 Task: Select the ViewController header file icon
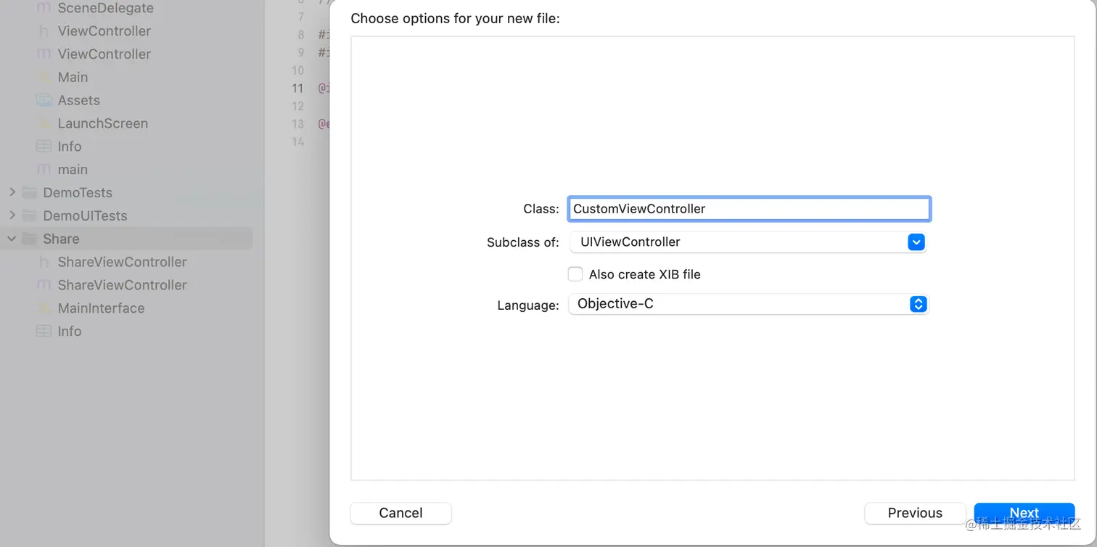pyautogui.click(x=44, y=31)
